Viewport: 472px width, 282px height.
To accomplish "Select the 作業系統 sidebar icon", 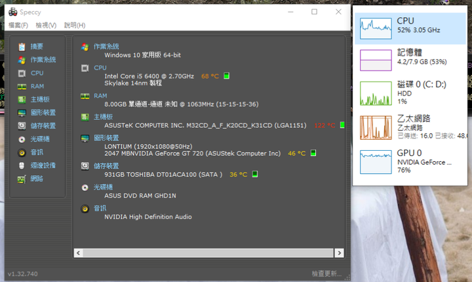I will 22,60.
